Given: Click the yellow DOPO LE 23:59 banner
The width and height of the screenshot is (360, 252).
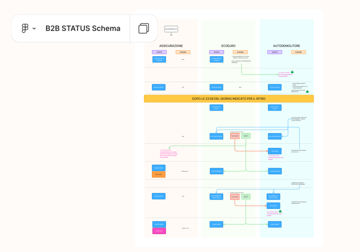Looking at the screenshot, I should click(229, 99).
